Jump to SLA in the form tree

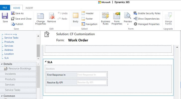[x=7, y=58]
